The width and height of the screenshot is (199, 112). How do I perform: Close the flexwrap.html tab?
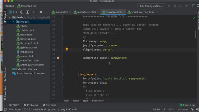click(x=124, y=12)
